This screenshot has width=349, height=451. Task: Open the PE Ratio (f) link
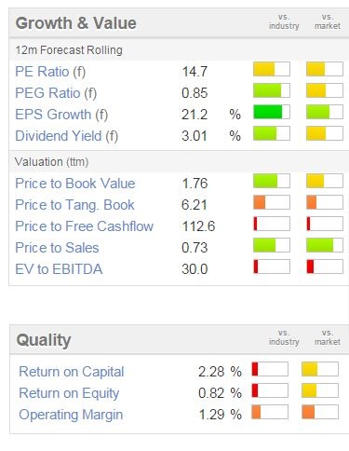[x=50, y=72]
